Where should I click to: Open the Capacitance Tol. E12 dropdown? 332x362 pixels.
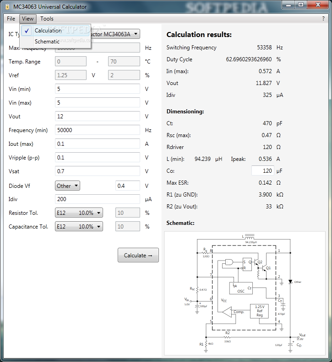pyautogui.click(x=79, y=227)
